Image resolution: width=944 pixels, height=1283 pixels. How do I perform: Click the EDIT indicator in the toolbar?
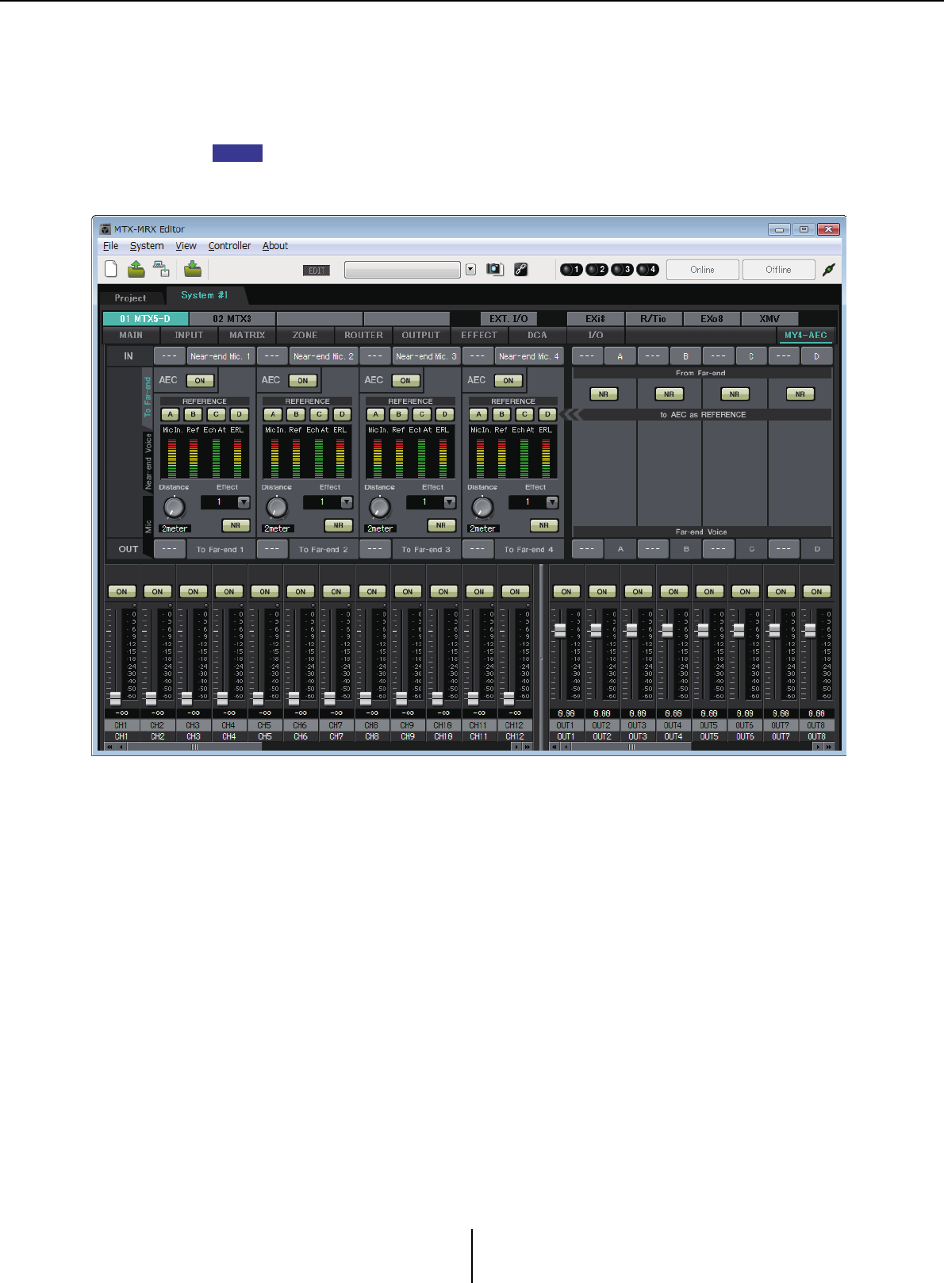point(317,271)
